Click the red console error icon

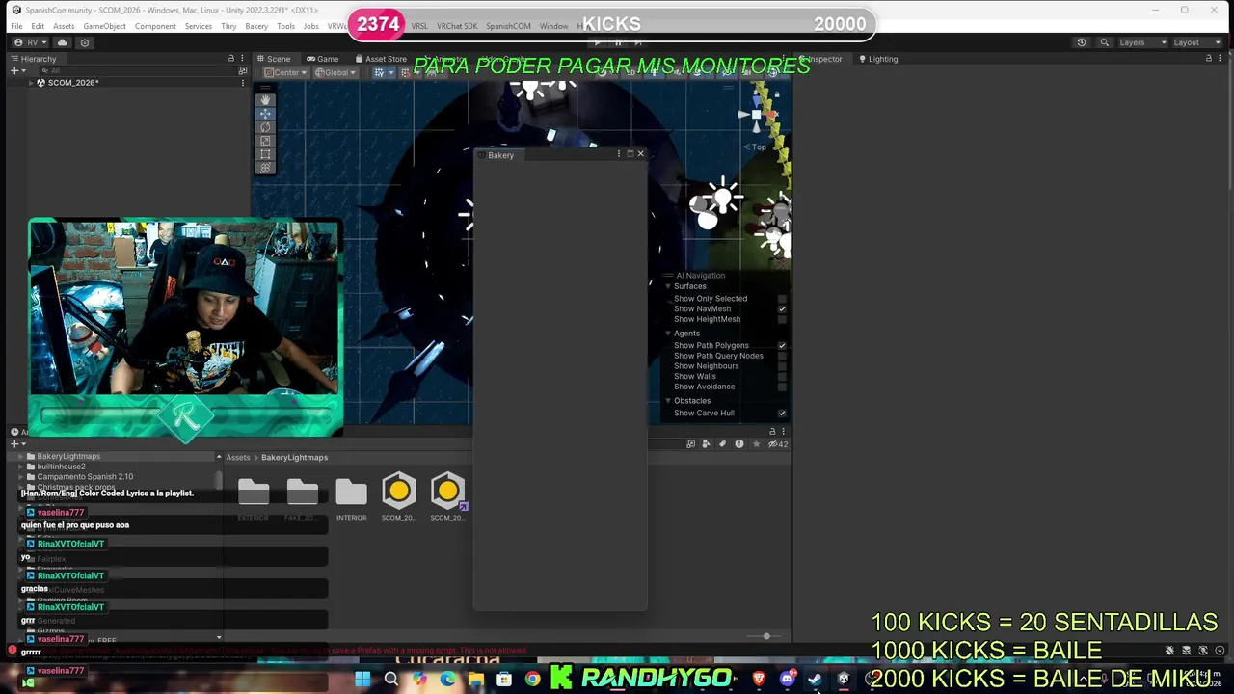click(13, 652)
